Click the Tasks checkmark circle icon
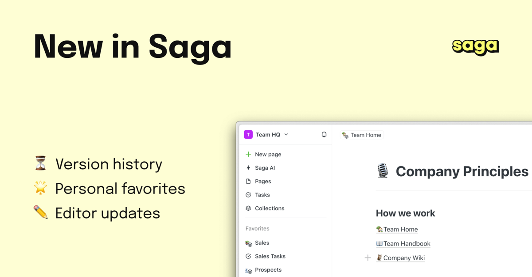 coord(248,195)
